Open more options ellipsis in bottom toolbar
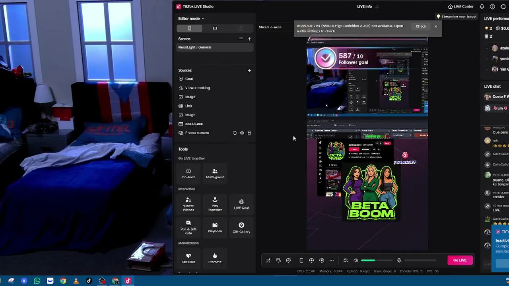The width and height of the screenshot is (509, 286). point(332,261)
